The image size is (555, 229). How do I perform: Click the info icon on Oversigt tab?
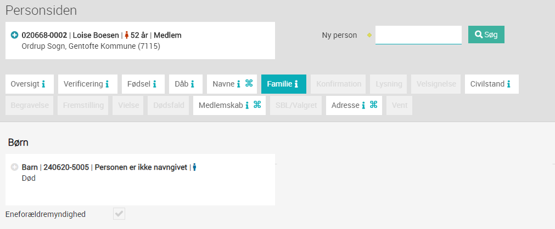[43, 84]
